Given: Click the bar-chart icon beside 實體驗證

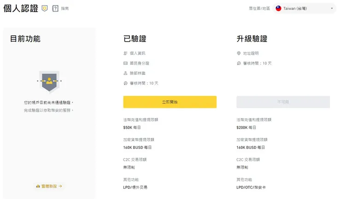Looking at the screenshot, I should click(38, 186).
